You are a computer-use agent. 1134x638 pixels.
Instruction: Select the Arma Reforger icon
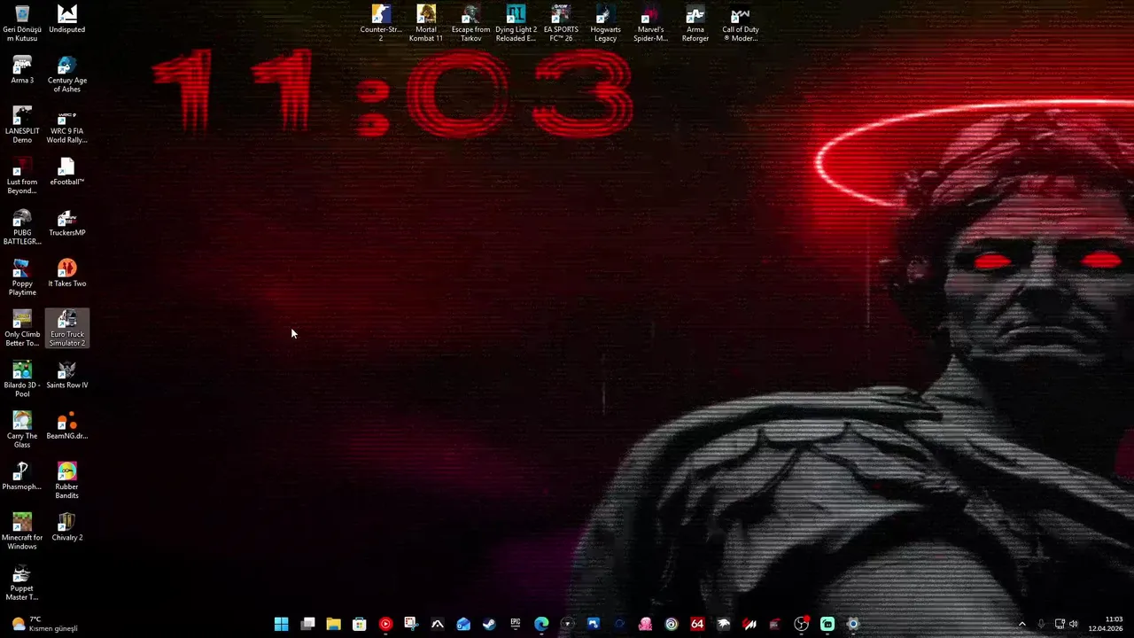(x=695, y=23)
